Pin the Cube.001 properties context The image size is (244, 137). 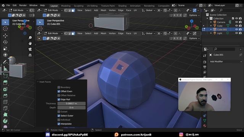point(241,55)
